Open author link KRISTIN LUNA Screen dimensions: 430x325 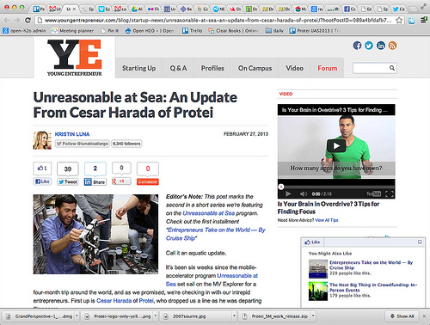[72, 134]
